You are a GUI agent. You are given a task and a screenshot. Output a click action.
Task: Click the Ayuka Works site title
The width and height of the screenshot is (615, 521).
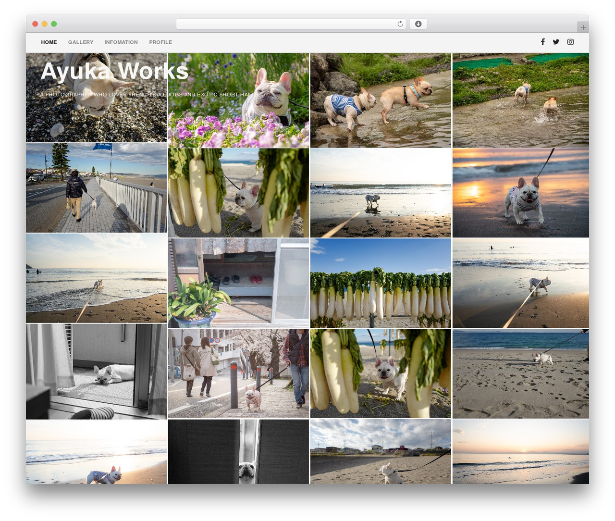coord(114,71)
